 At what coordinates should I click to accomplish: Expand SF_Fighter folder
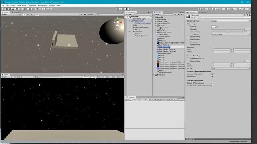tap(156, 30)
